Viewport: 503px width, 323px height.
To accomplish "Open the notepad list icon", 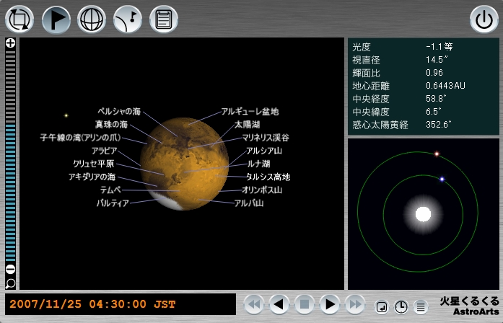I will point(164,19).
